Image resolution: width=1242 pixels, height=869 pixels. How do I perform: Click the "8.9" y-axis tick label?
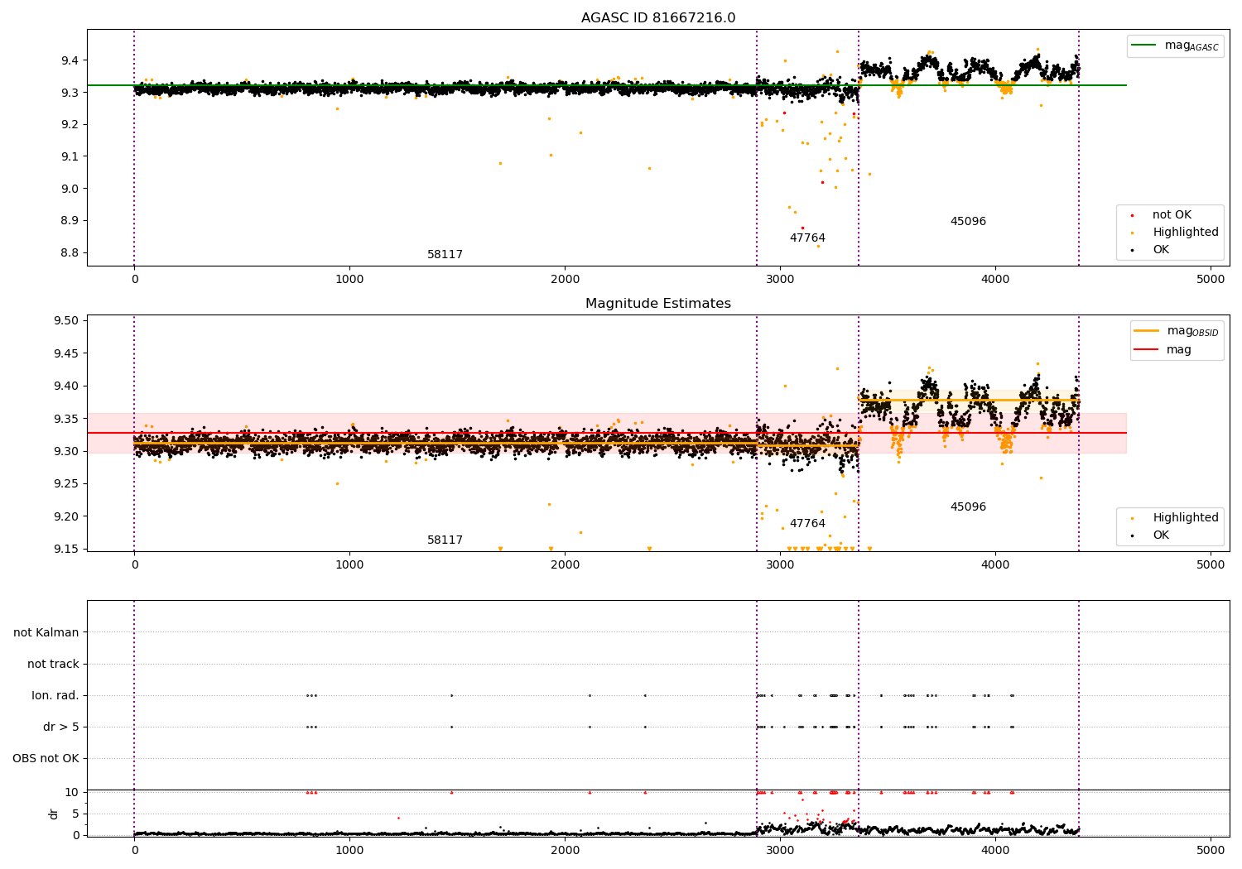(x=70, y=221)
